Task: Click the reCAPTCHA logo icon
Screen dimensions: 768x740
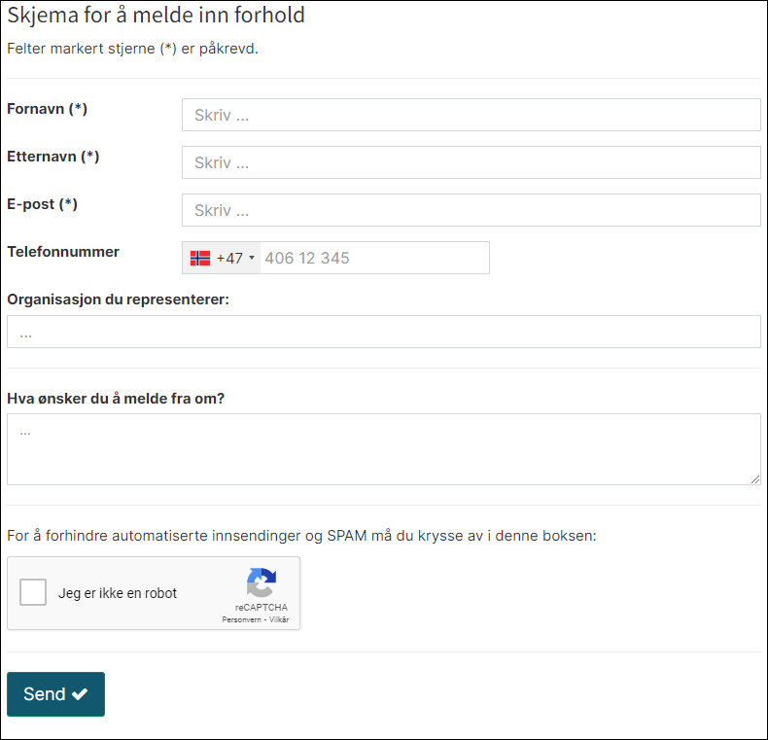Action: point(261,583)
